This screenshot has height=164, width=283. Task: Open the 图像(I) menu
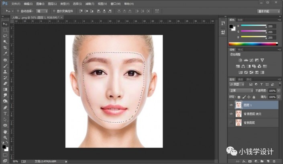pos(41,3)
